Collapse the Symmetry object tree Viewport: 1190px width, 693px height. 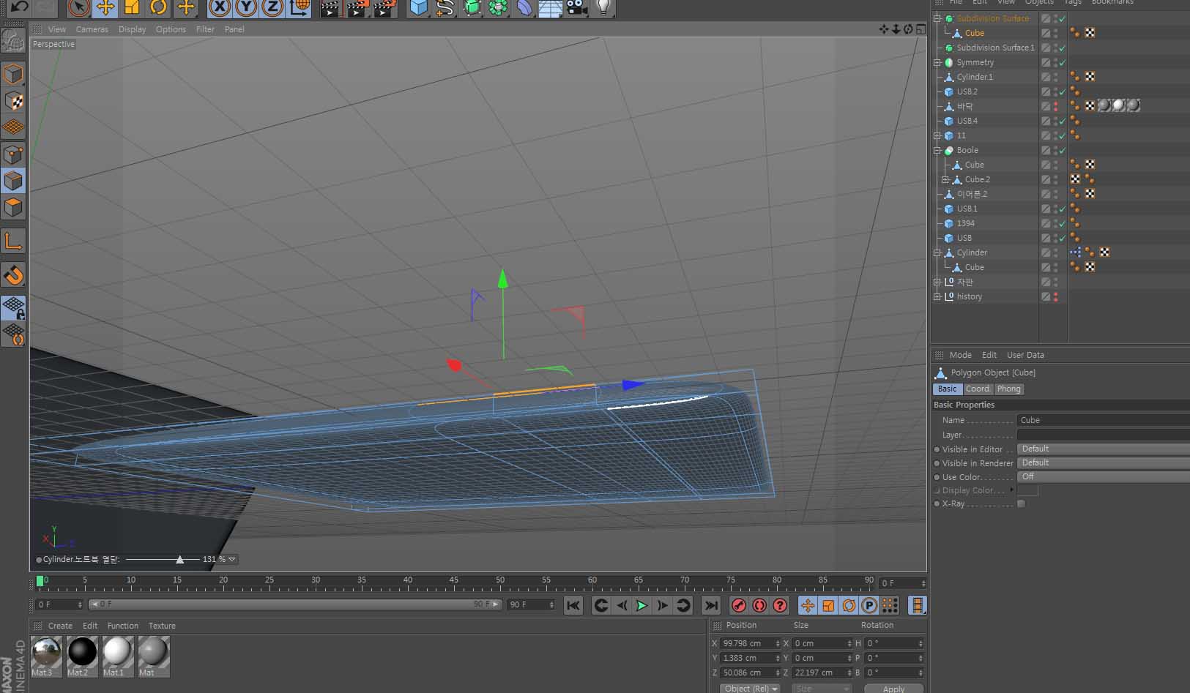[x=937, y=62]
